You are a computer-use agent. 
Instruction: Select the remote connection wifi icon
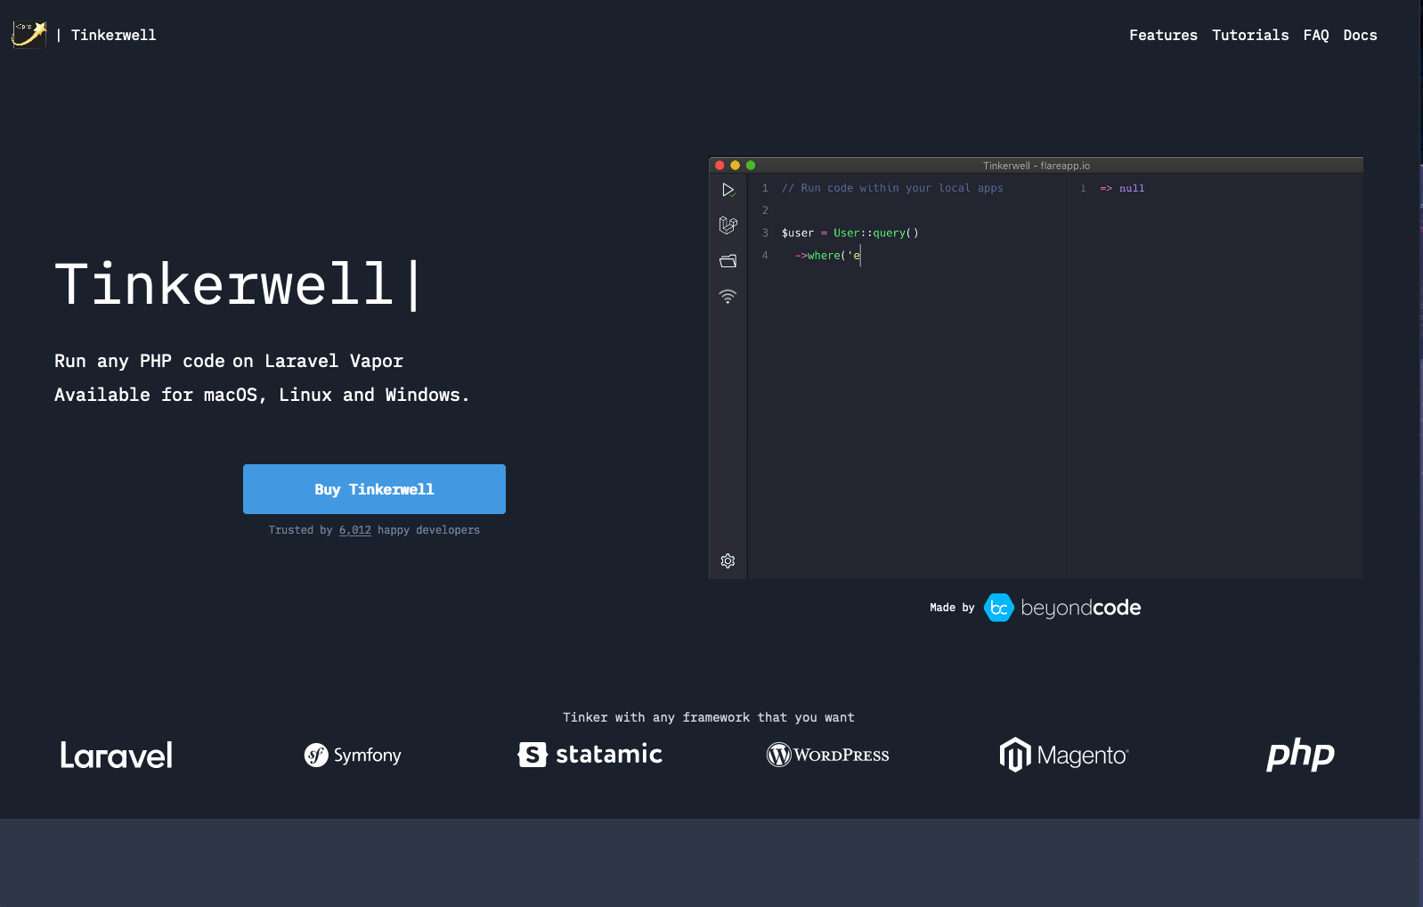tap(728, 297)
